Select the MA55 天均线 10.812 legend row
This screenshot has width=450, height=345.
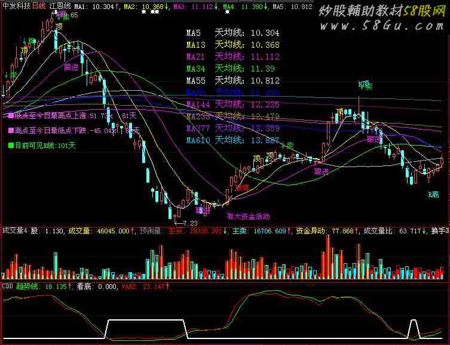pos(232,81)
